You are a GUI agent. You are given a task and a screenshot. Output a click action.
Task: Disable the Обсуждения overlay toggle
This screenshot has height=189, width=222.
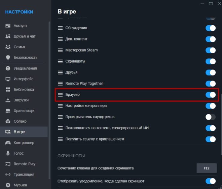[x=211, y=28]
